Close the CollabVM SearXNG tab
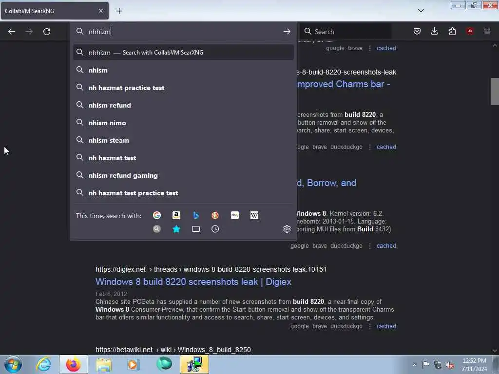The width and height of the screenshot is (499, 374). pyautogui.click(x=101, y=11)
